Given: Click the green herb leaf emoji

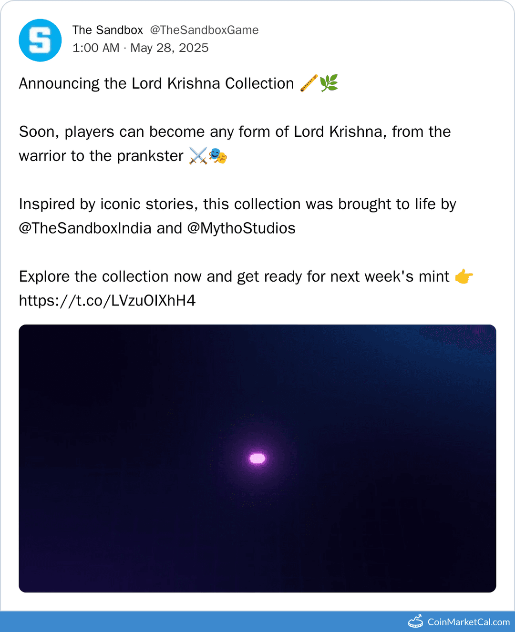Looking at the screenshot, I should click(x=329, y=83).
